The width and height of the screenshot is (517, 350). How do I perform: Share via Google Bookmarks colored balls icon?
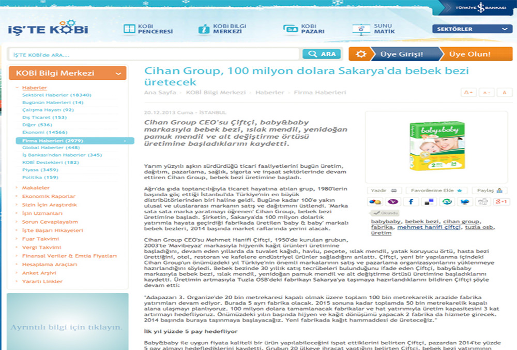click(375, 202)
